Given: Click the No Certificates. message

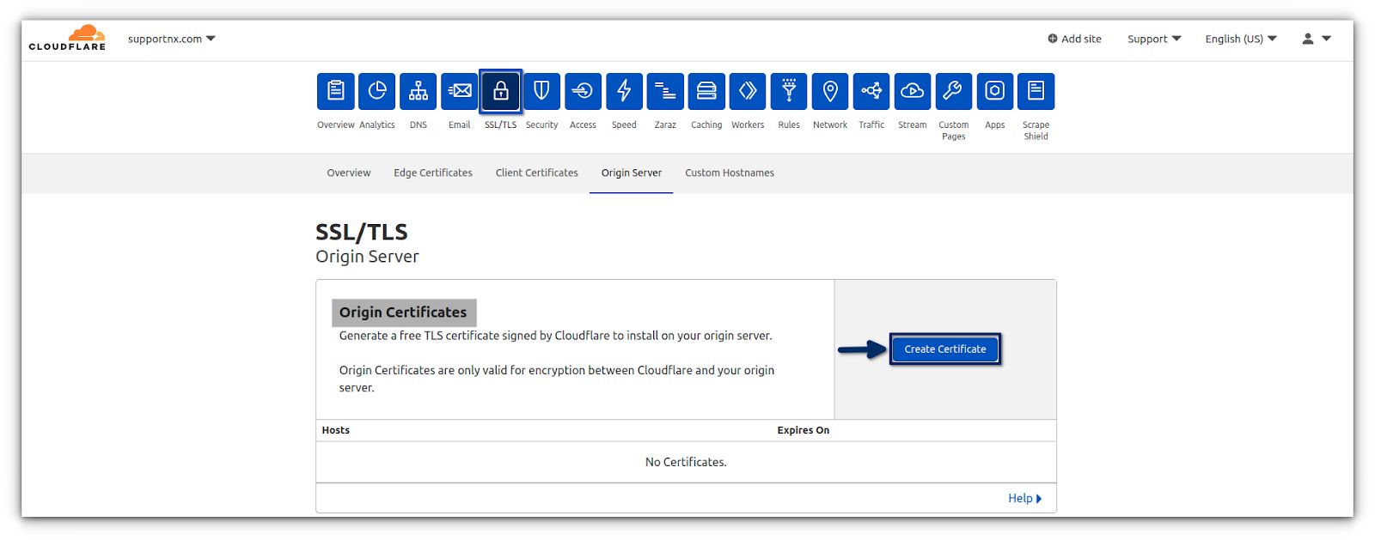Looking at the screenshot, I should (686, 462).
